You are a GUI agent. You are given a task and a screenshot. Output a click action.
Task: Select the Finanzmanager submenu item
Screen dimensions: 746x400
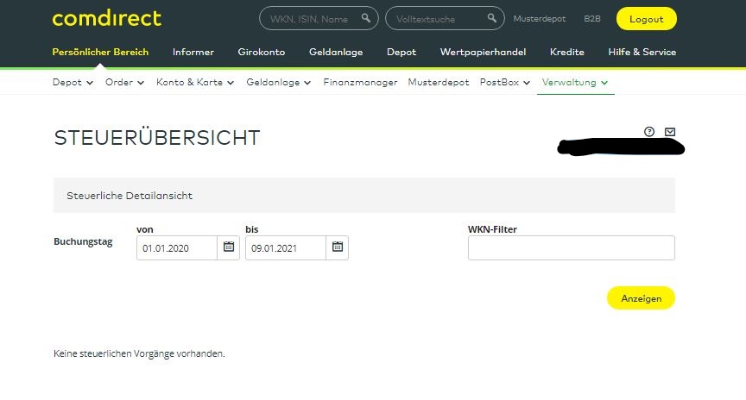[x=360, y=83]
